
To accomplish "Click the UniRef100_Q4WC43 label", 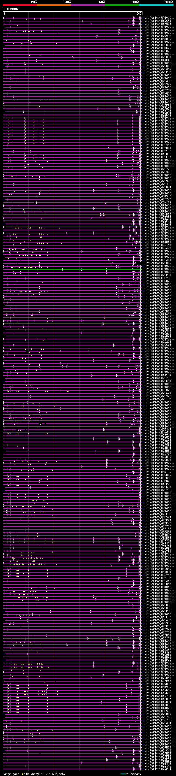I will coord(158,60).
